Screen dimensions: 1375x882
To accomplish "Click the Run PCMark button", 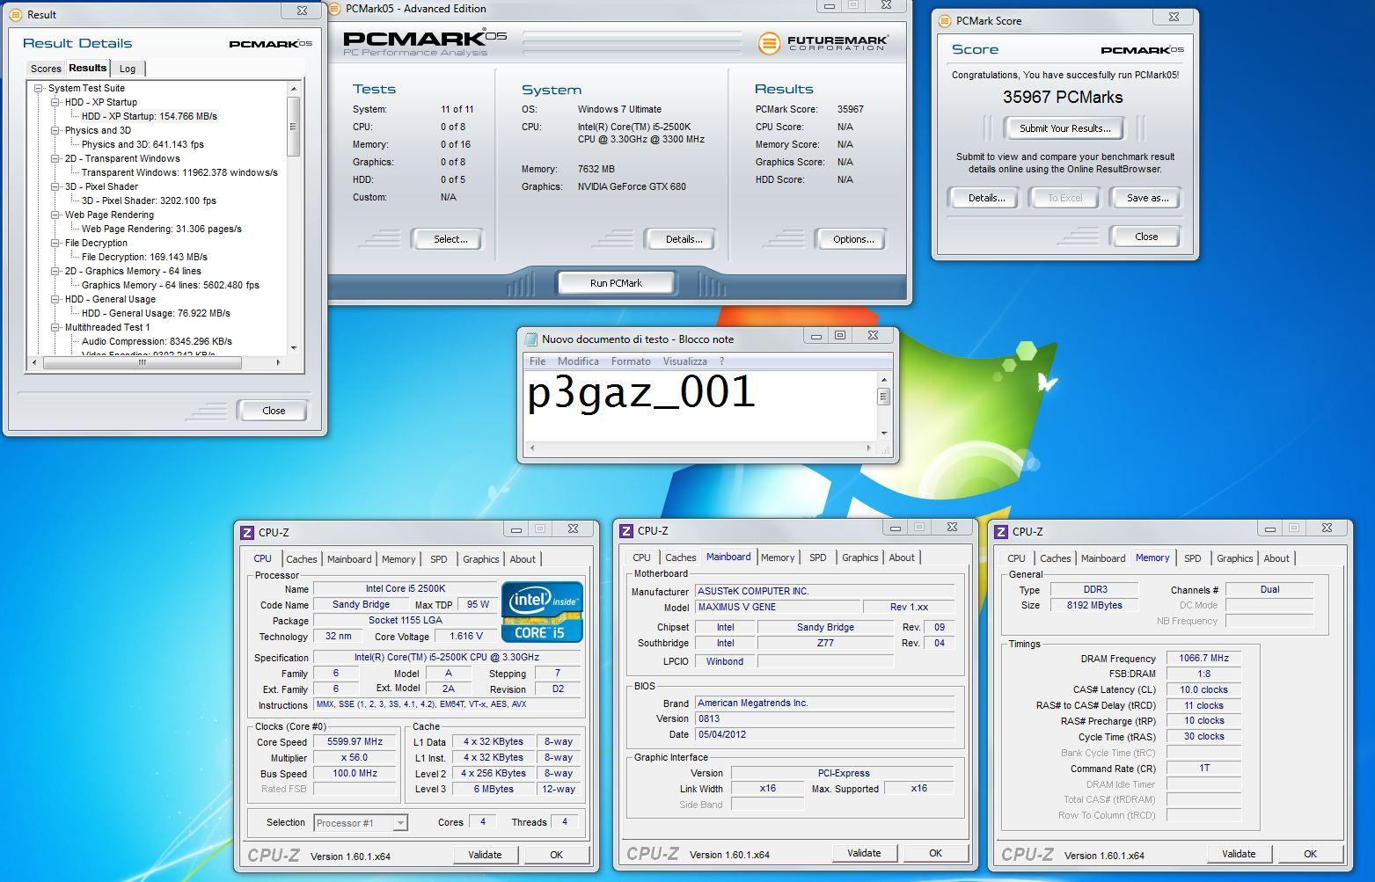I will pyautogui.click(x=616, y=283).
